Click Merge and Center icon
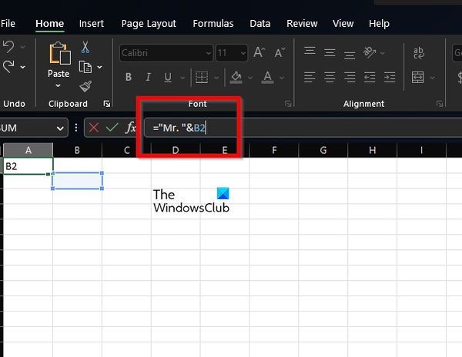This screenshot has width=462, height=357. point(418,78)
